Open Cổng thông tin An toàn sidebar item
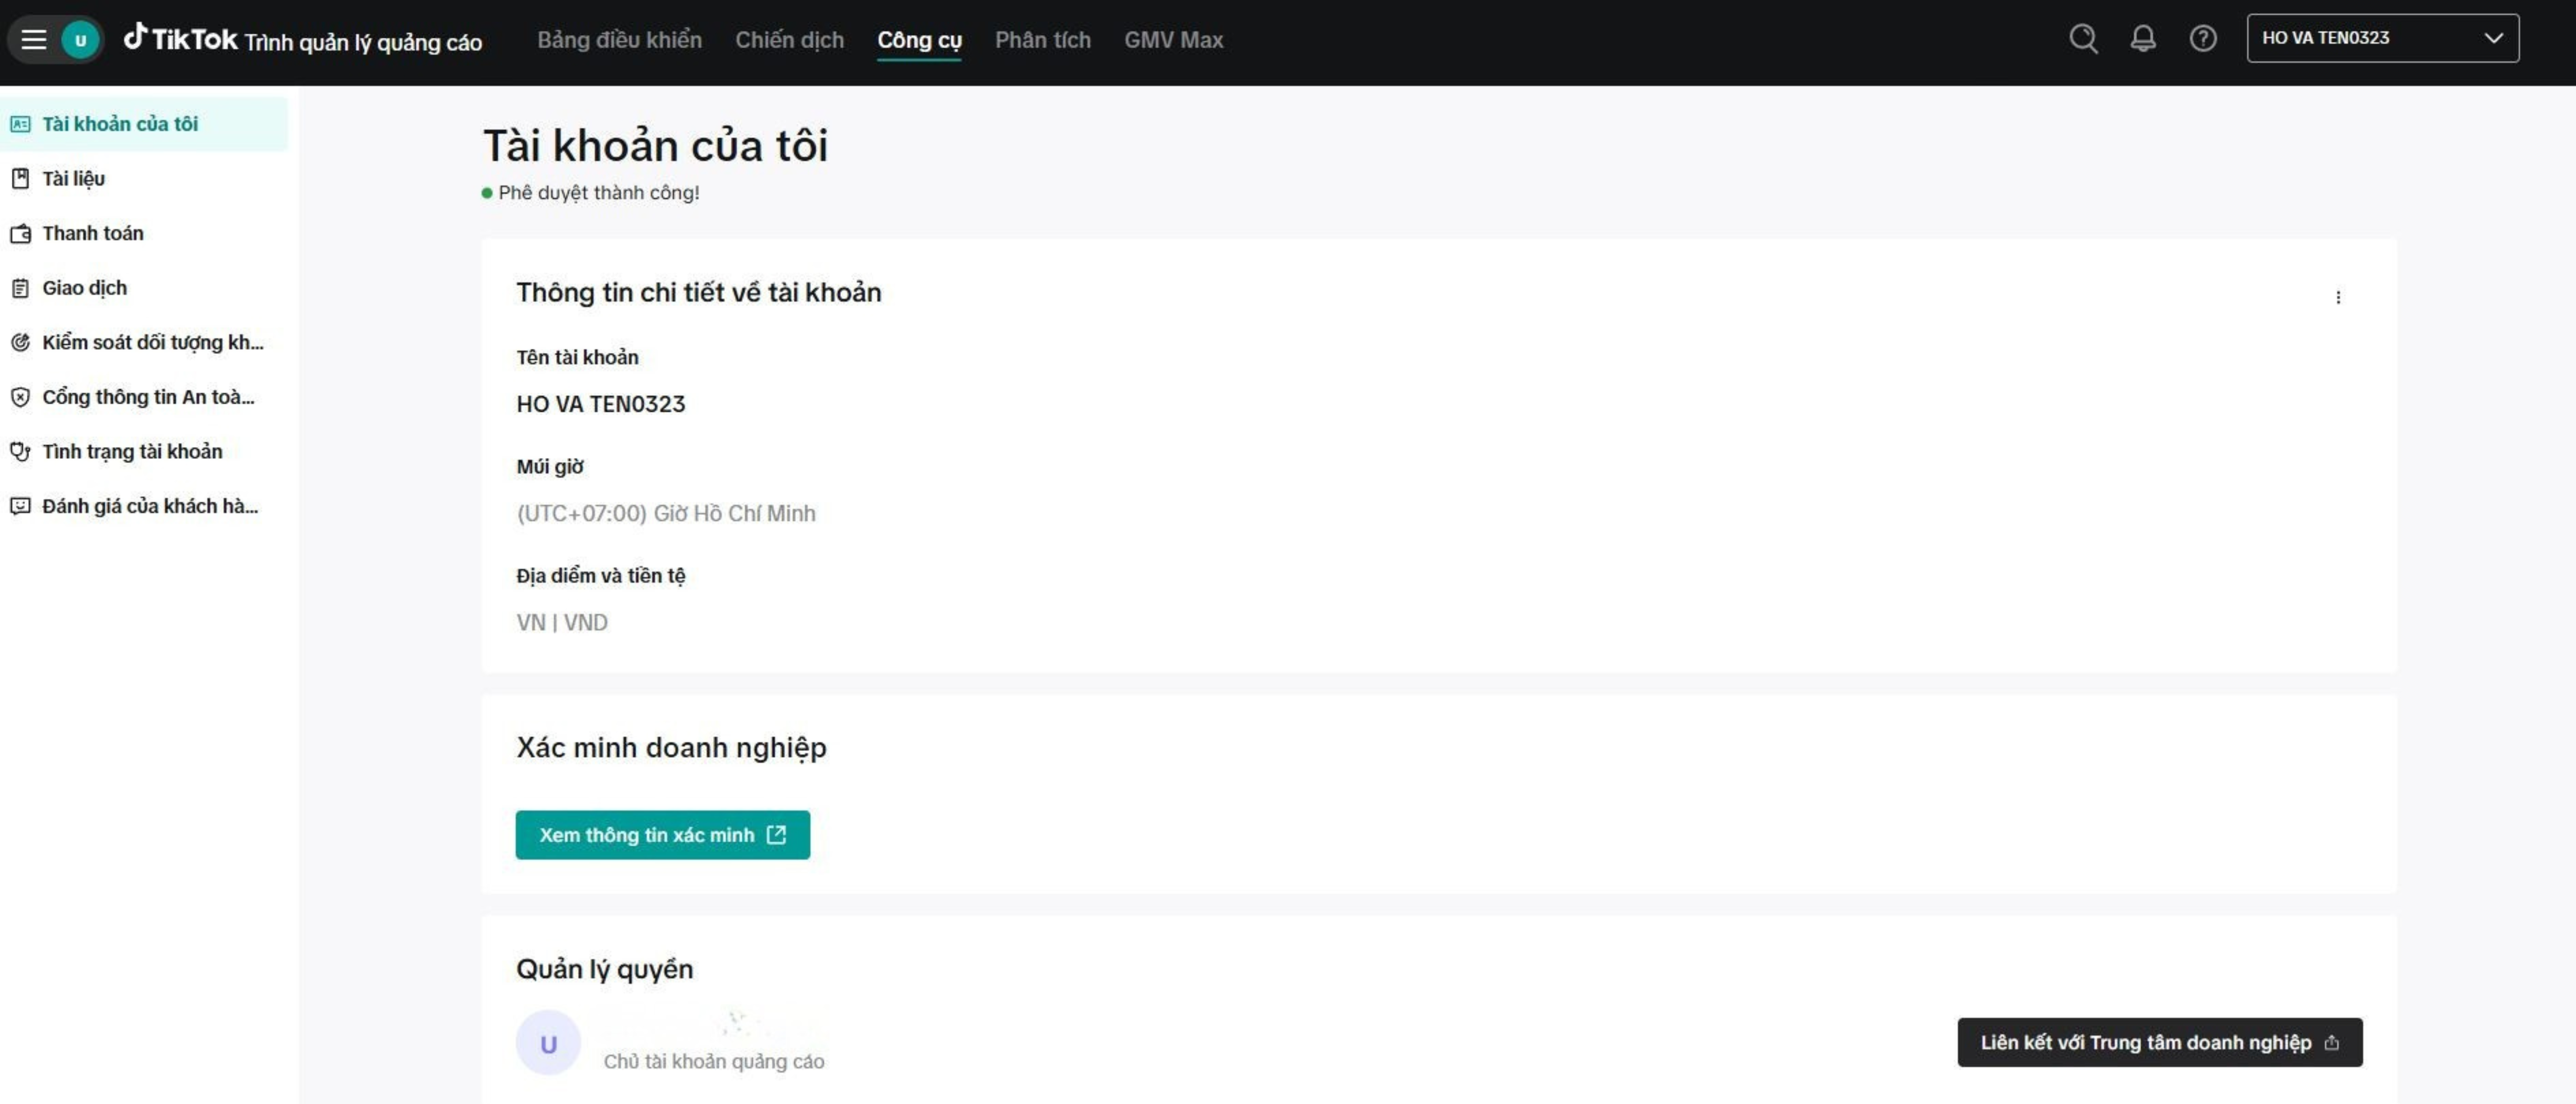The height and width of the screenshot is (1104, 2576). pos(147,397)
